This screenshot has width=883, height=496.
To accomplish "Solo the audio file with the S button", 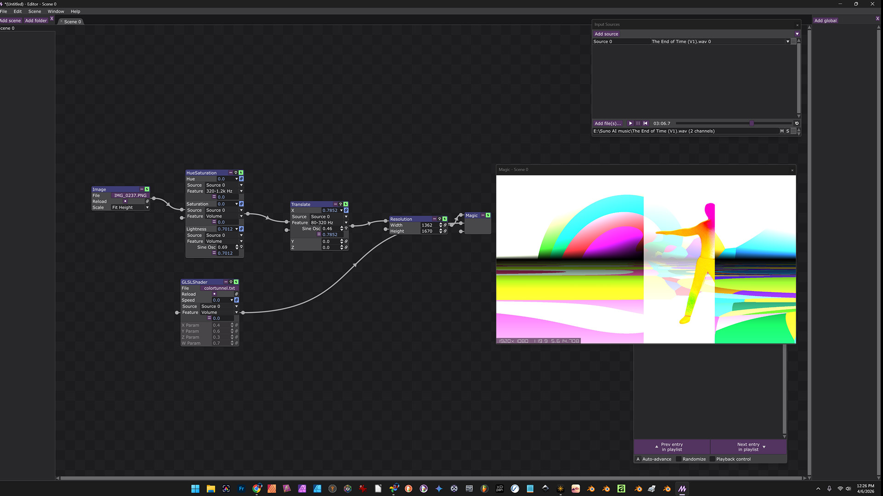I will pos(788,131).
